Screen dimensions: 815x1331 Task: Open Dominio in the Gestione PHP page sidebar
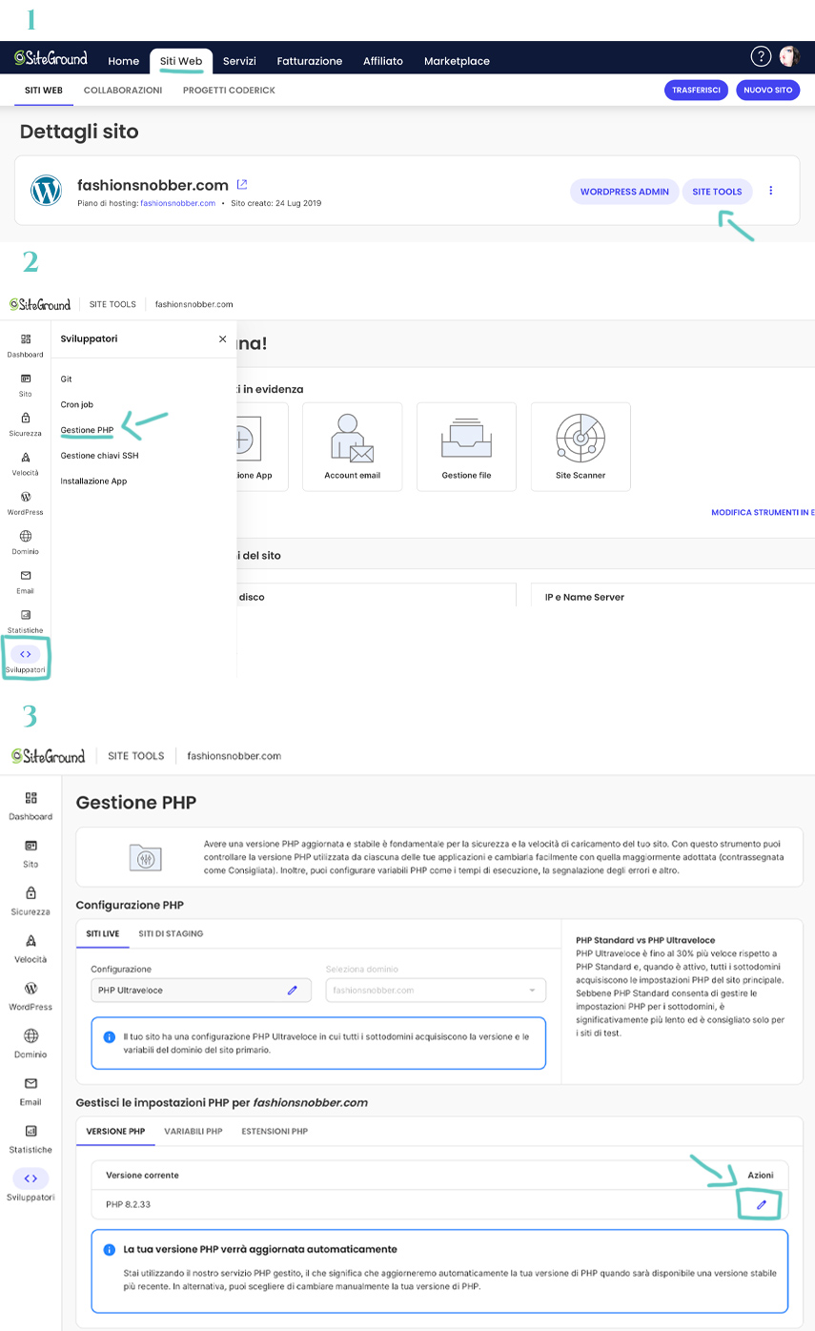pos(31,1043)
